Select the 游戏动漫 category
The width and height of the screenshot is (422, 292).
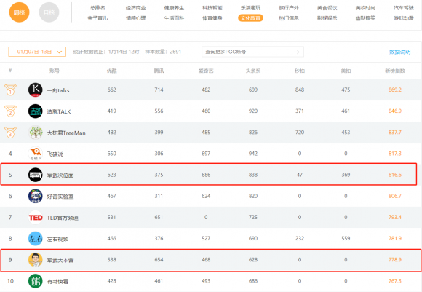click(403, 18)
